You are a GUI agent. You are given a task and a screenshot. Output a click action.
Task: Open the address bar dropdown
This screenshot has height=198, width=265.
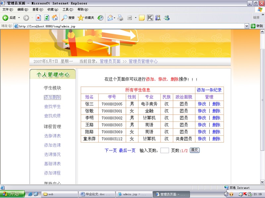tap(246, 26)
